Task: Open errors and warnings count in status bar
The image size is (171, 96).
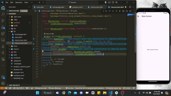Action: coord(18,88)
